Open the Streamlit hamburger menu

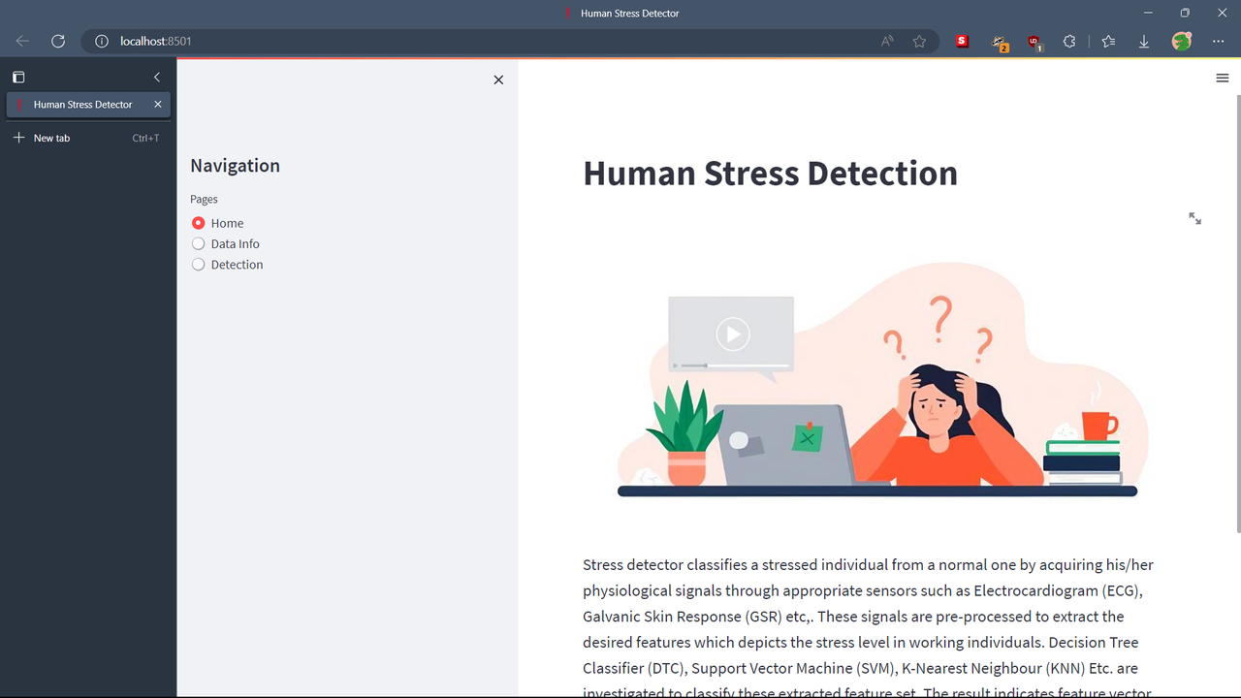tap(1222, 79)
